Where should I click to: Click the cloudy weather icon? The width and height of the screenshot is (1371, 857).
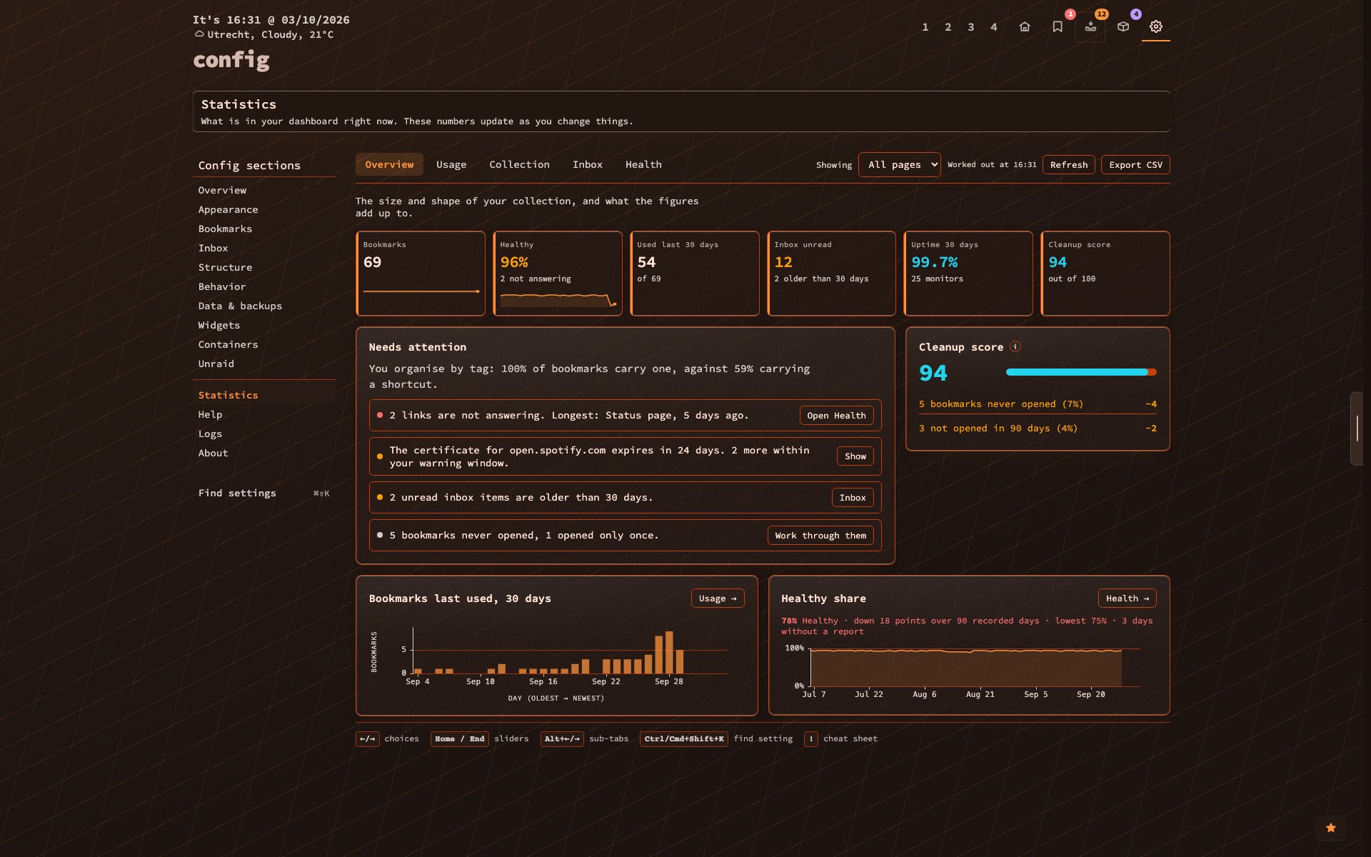tap(199, 34)
